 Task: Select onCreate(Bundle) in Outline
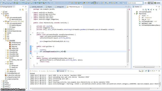tap(148, 21)
